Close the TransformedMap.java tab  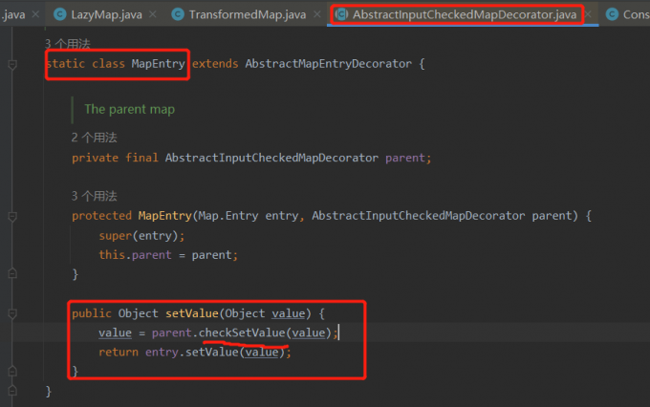pos(317,14)
